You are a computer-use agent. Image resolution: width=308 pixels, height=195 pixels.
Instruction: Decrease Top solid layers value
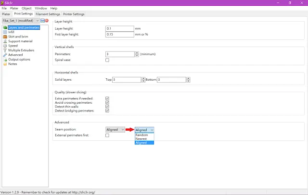coord(143,81)
